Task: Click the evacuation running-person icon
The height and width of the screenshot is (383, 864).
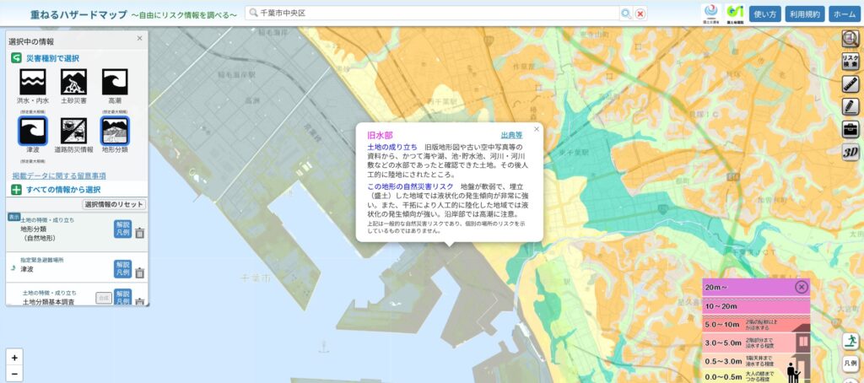Action: (x=850, y=341)
